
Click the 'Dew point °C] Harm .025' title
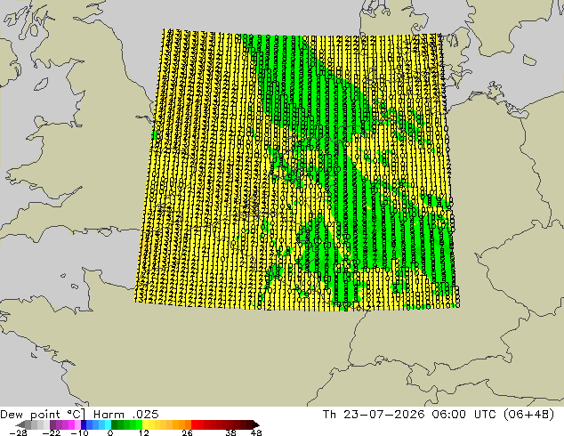pyautogui.click(x=79, y=414)
